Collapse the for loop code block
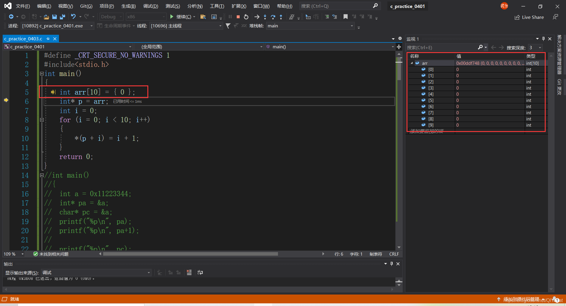Image resolution: width=566 pixels, height=306 pixels. (x=42, y=120)
